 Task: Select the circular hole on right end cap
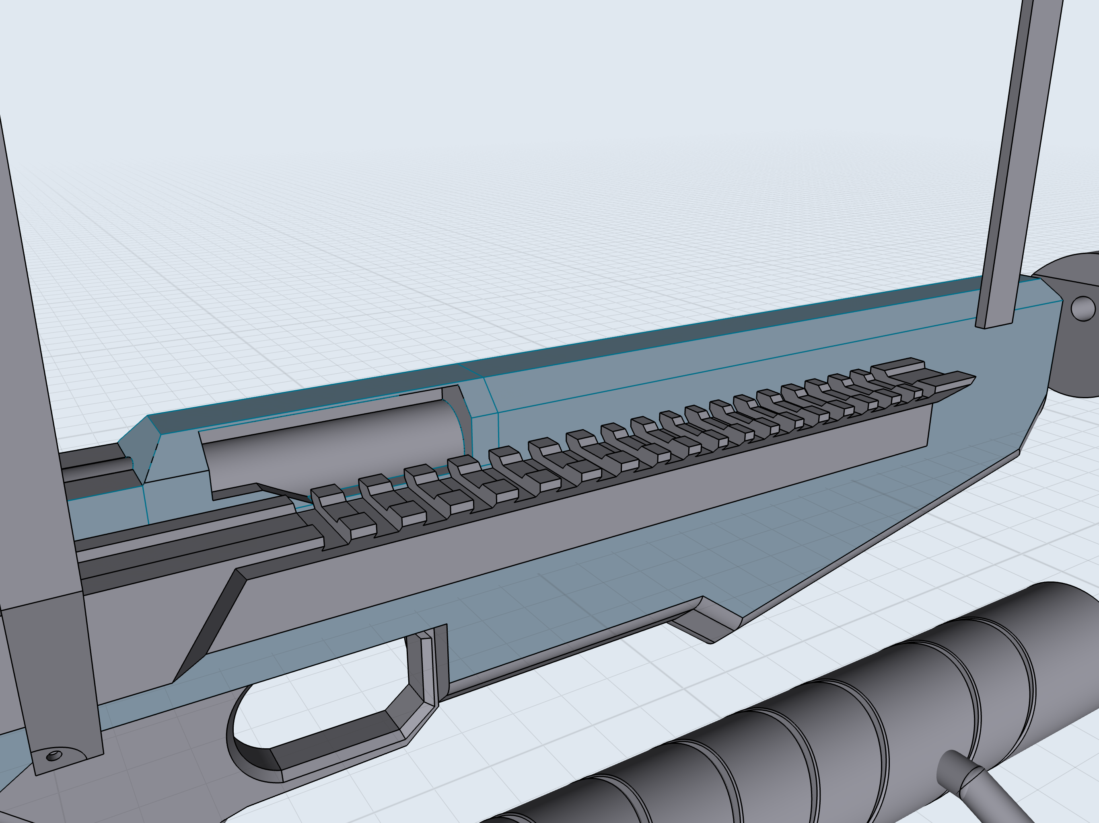coord(1083,308)
